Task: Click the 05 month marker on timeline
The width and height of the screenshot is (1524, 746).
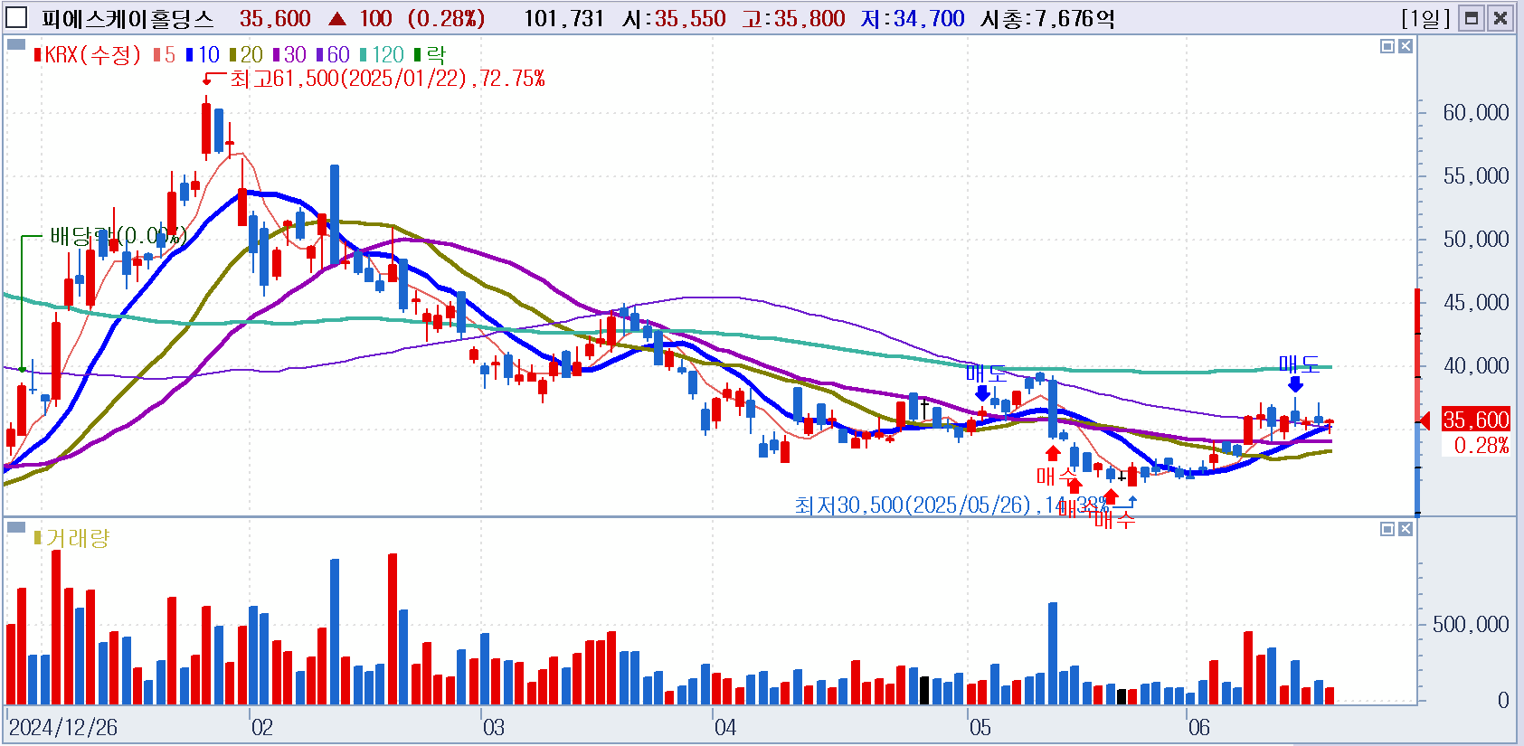Action: coord(980,728)
